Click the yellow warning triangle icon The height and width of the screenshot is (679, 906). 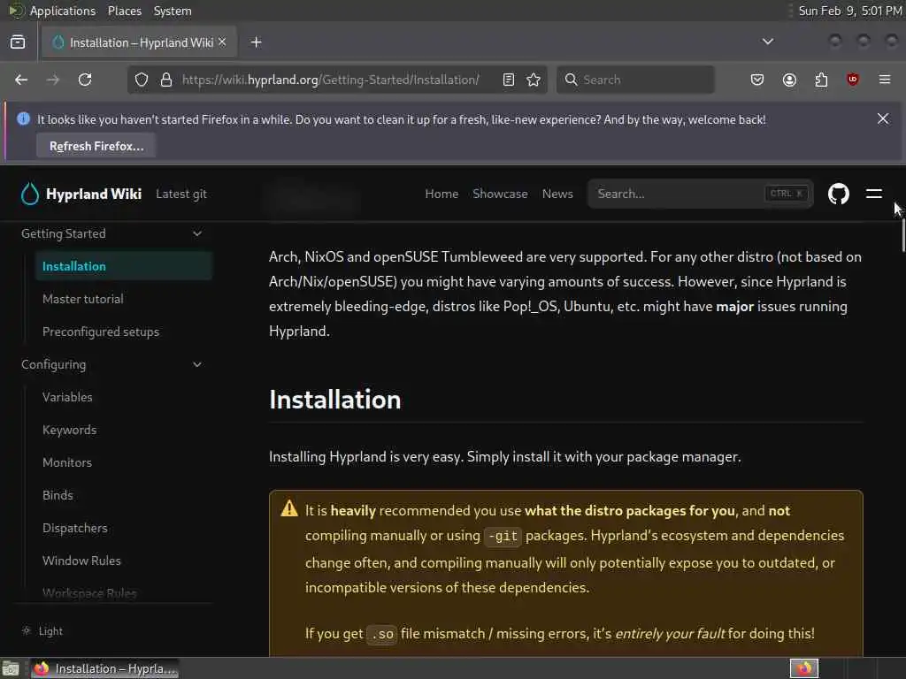(289, 508)
